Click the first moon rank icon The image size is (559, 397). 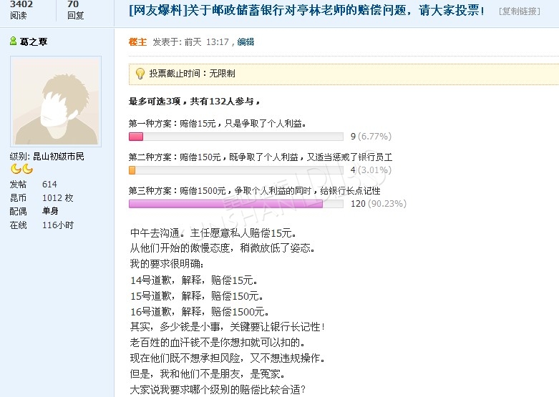tap(15, 170)
